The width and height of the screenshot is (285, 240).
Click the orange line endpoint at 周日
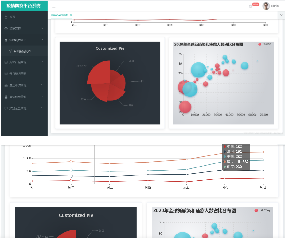click(263, 152)
